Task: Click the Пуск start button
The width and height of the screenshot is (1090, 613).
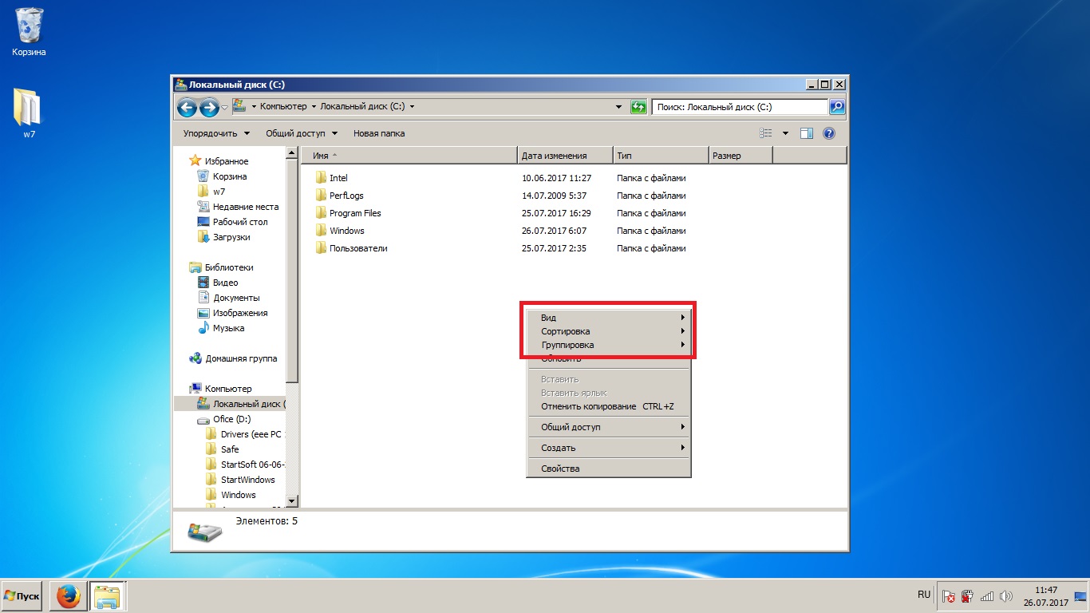Action: 22,596
